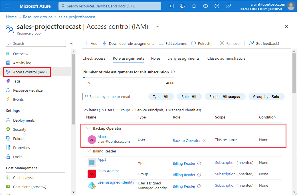Screen dimensions: 297x195
Task: Open Tags from the sidebar
Action: 17,81
